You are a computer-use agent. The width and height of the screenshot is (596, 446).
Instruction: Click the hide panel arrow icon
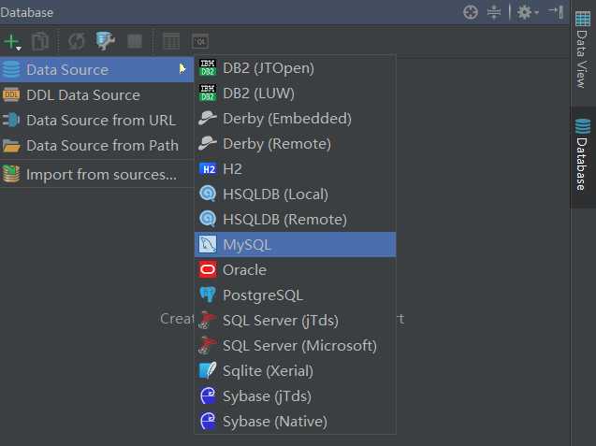pos(556,12)
